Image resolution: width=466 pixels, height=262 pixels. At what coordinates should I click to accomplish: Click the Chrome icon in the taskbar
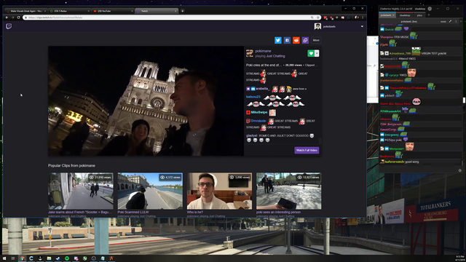[x=23, y=258]
